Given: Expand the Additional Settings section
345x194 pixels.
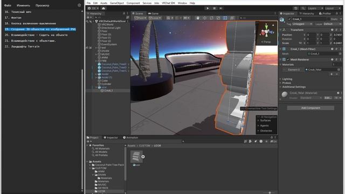Looking at the screenshot, I should tap(281, 87).
